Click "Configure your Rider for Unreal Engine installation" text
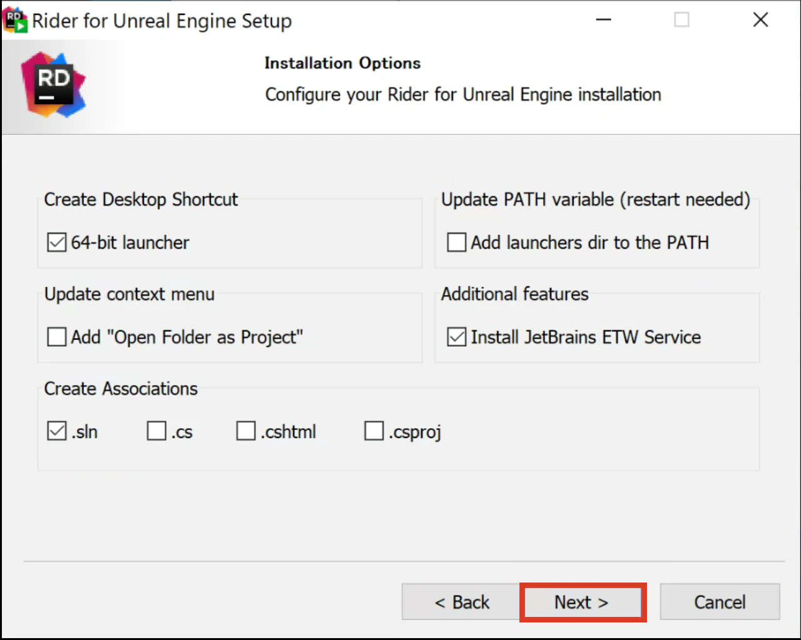 click(463, 94)
